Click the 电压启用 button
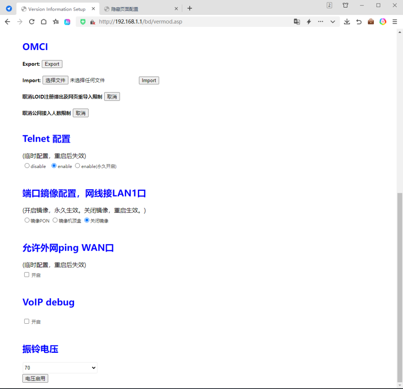Screen dimensions: 403x389 pyautogui.click(x=35, y=379)
